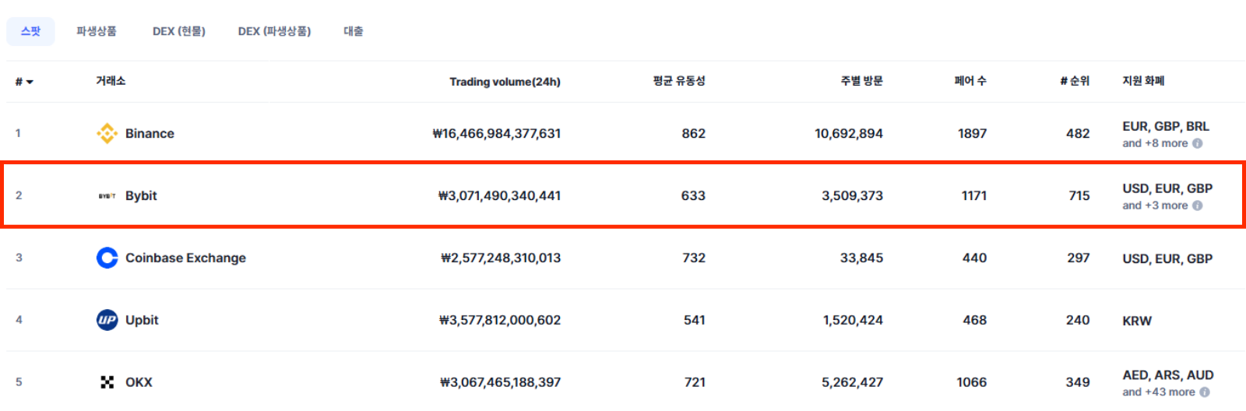
Task: Sort by 페어 수 column header
Action: (970, 81)
